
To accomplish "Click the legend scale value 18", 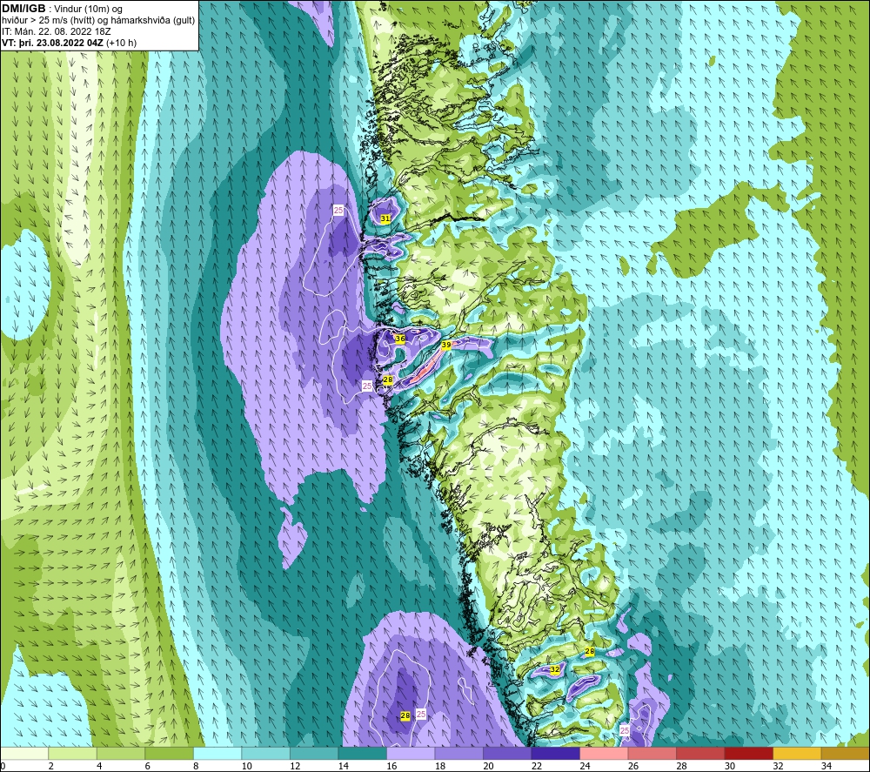I will point(439,767).
